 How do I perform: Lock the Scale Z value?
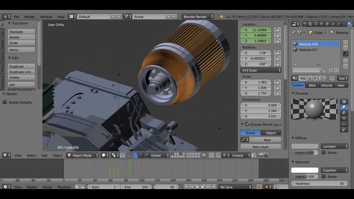(278, 93)
